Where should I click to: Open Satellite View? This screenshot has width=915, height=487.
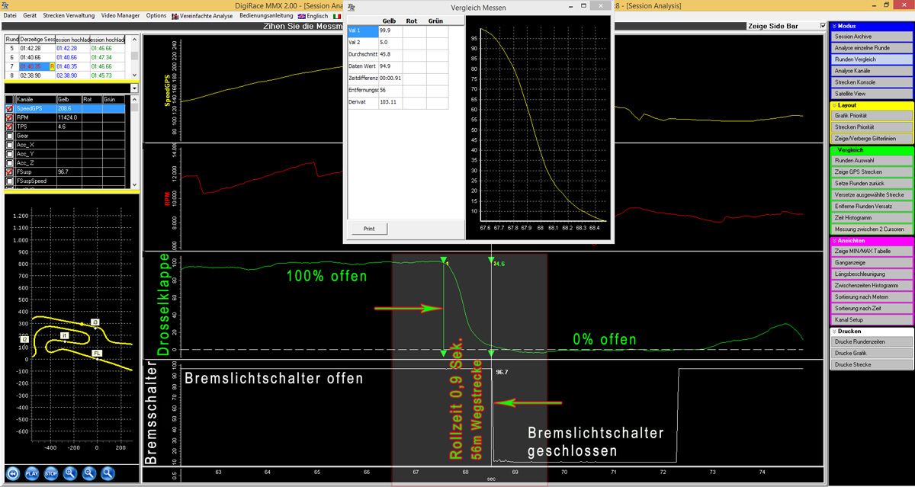872,94
